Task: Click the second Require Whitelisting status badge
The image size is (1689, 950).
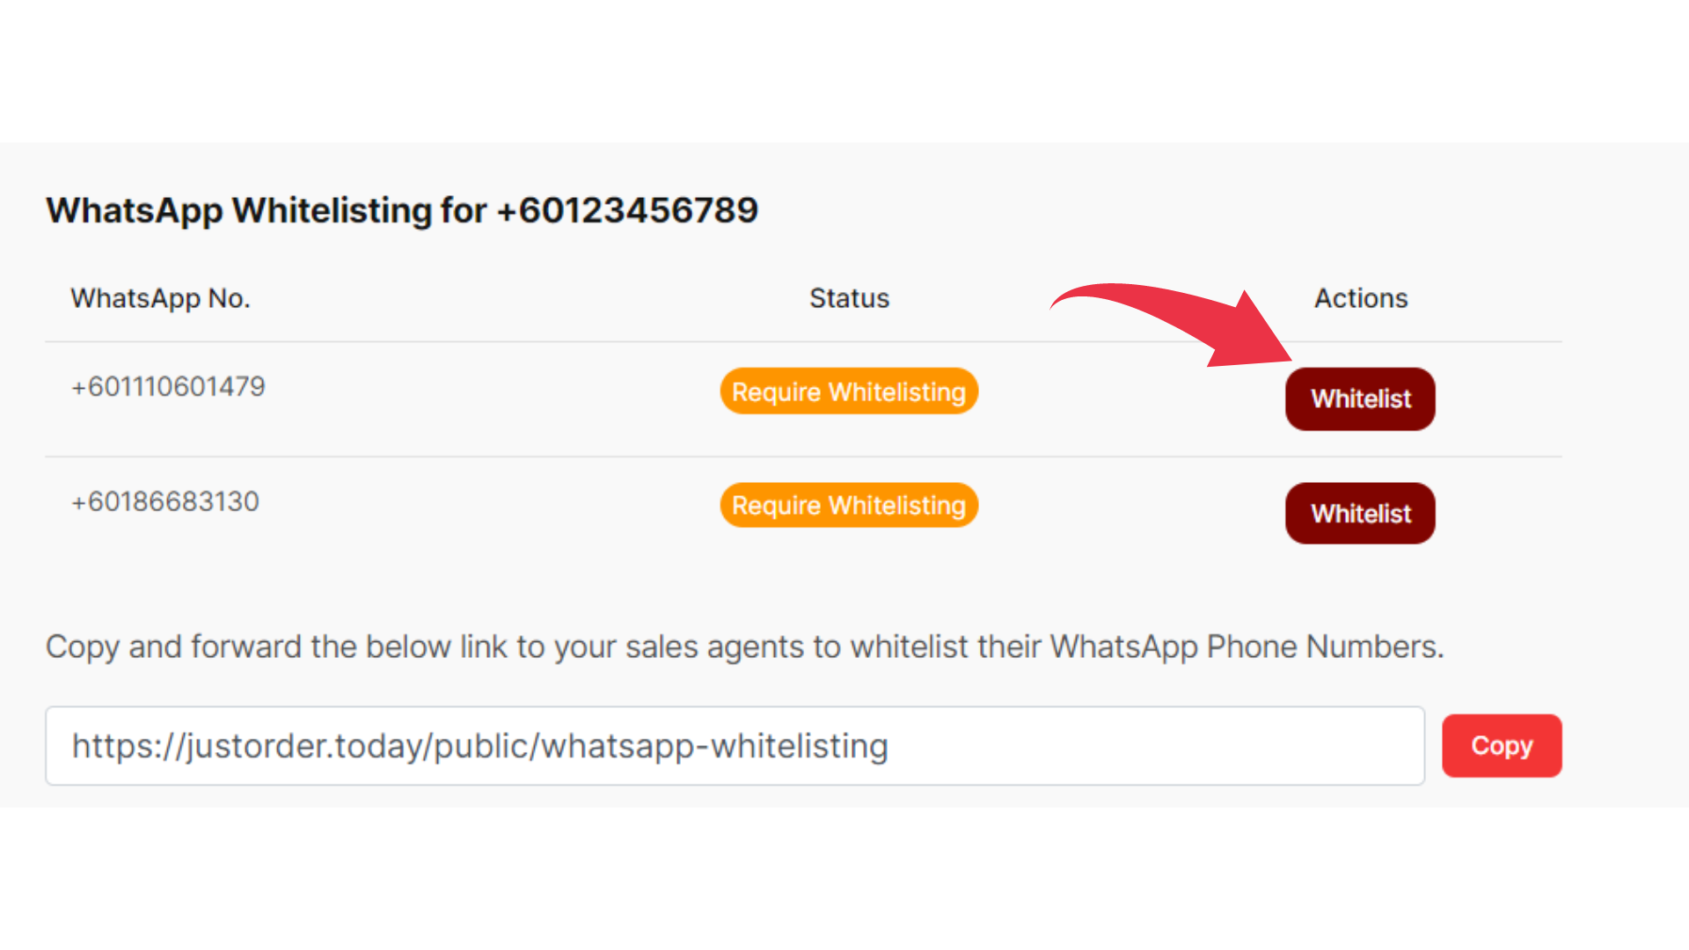Action: point(849,506)
